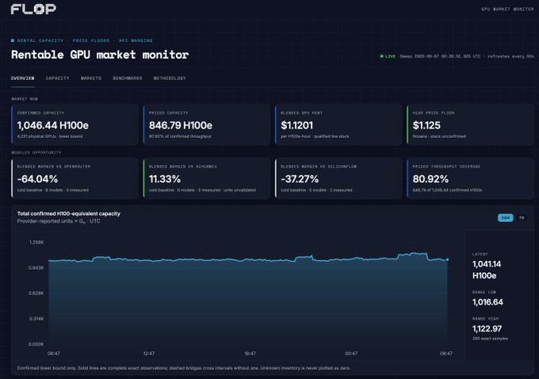
Task: Click the 'Price Floors' breadcrumb text
Action: (x=91, y=40)
